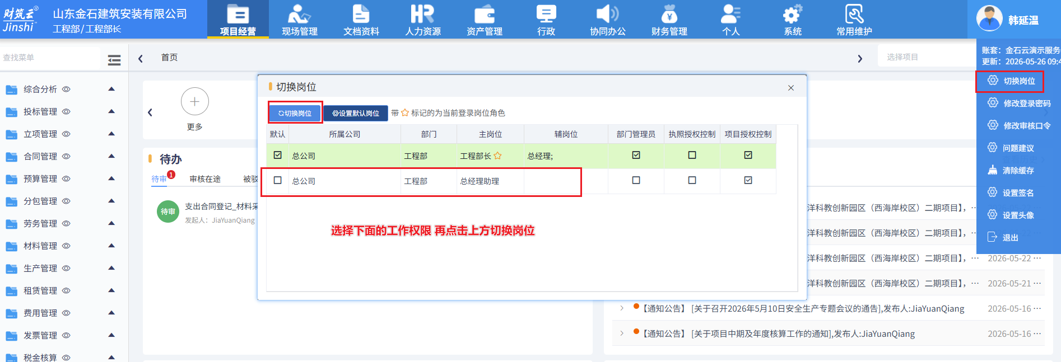Viewport: 1061px width, 362px height.
Task: Toggle the eye icon beside 预算管理
Action: (66, 178)
